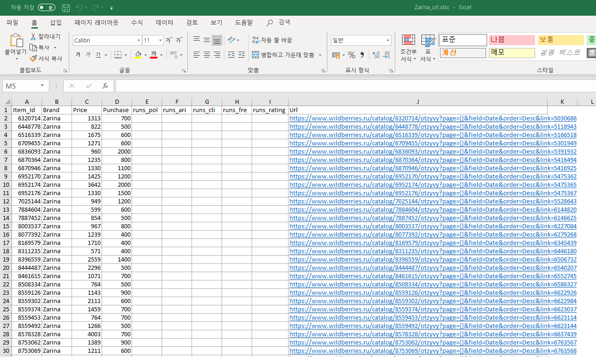Apply percent style with % icon
Screen dimensions: 596x357
tap(352, 55)
